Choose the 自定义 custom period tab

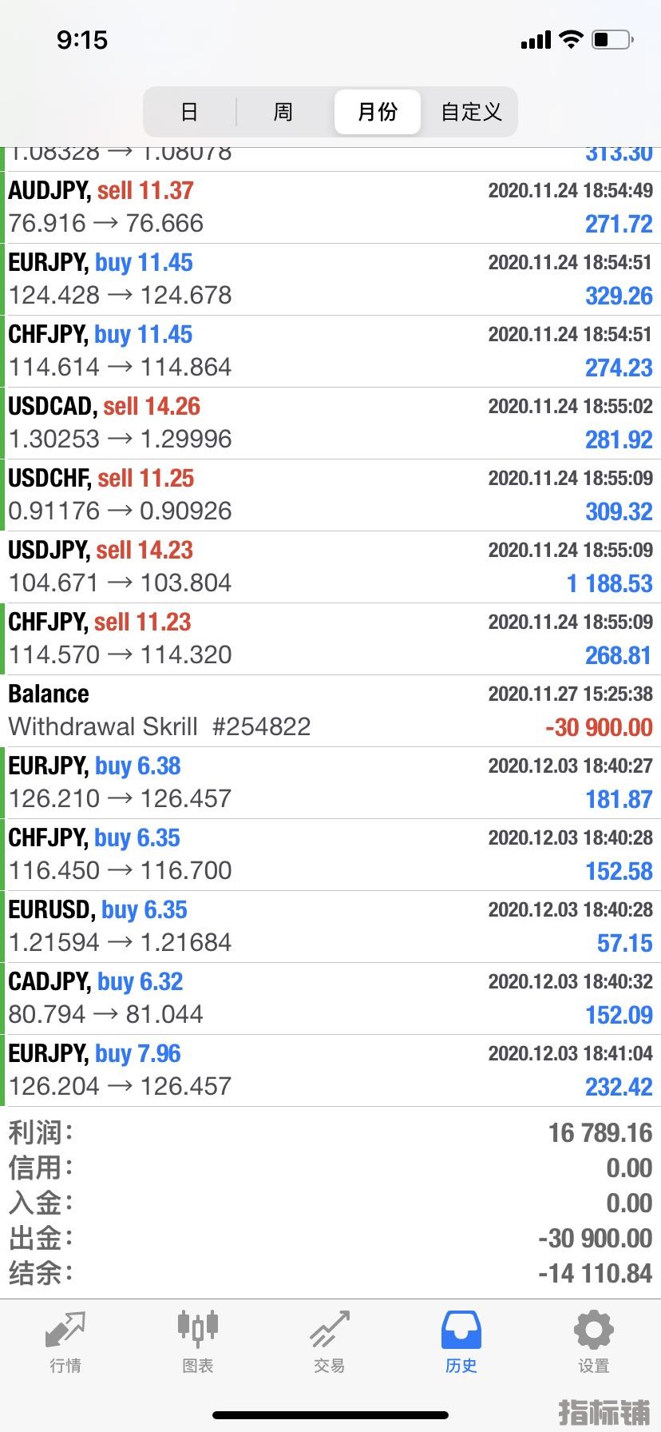pyautogui.click(x=471, y=112)
